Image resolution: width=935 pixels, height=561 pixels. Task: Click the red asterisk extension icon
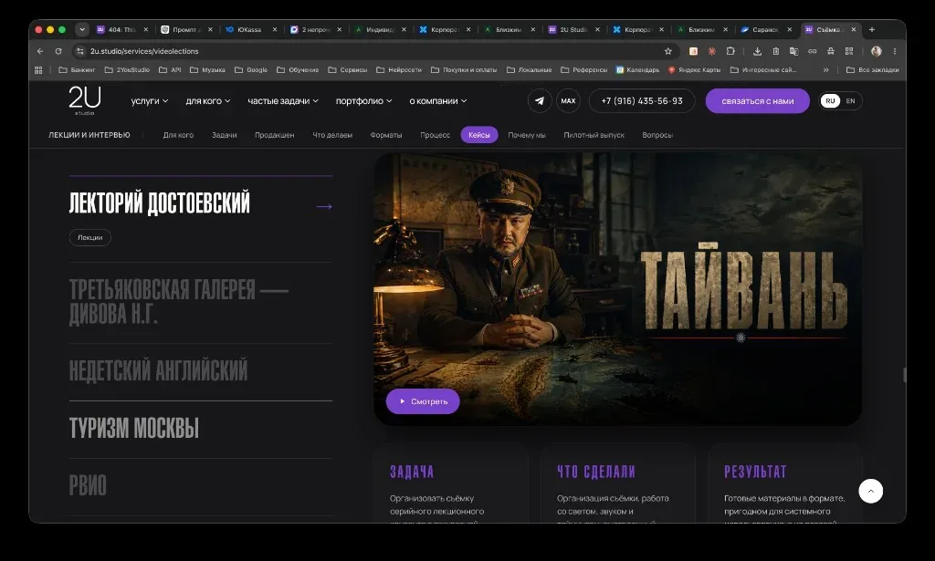pyautogui.click(x=711, y=51)
